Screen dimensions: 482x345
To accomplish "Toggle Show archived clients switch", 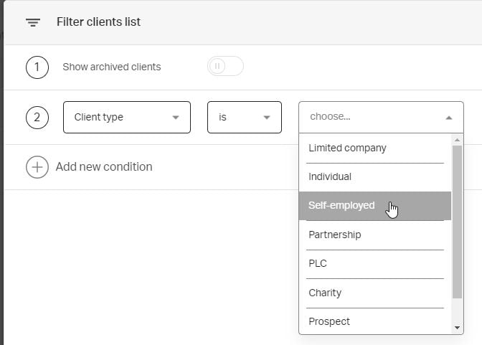I will [x=225, y=67].
